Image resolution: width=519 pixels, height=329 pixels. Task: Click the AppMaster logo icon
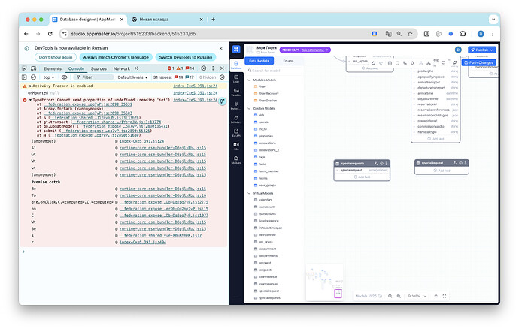point(236,50)
